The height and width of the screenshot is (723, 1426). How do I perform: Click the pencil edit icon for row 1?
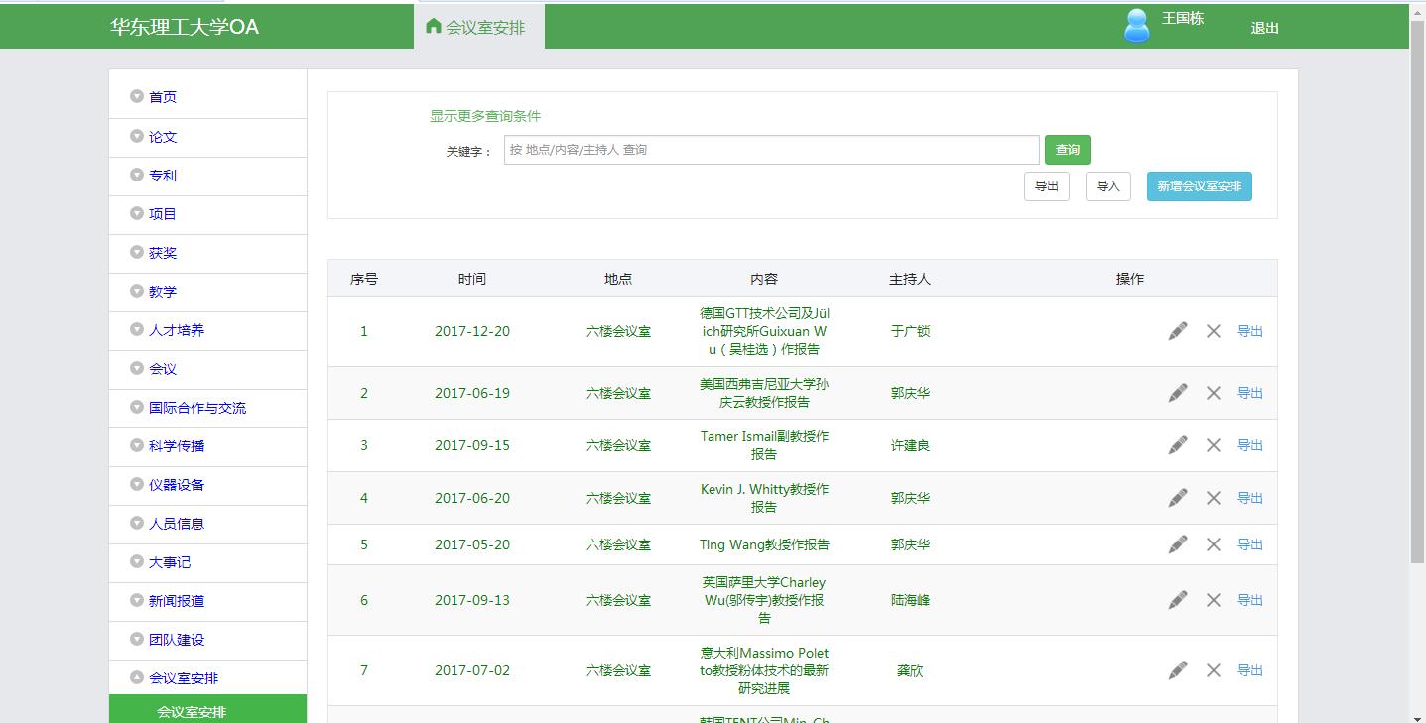point(1177,331)
